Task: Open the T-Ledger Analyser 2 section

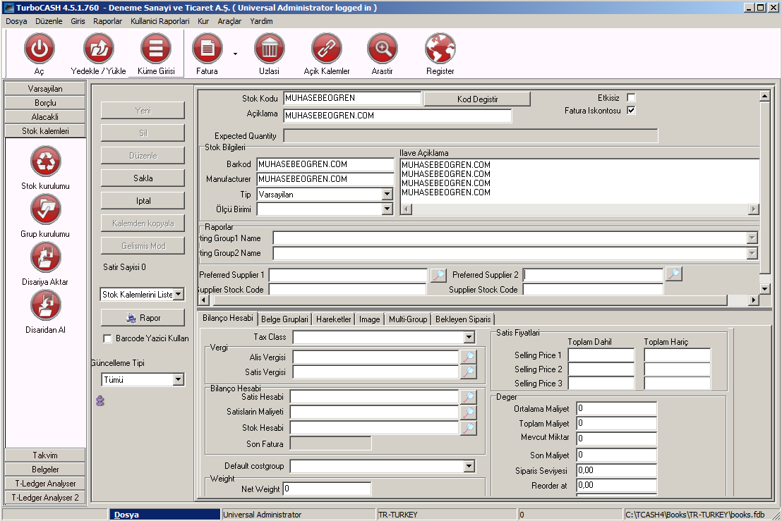Action: (x=45, y=498)
